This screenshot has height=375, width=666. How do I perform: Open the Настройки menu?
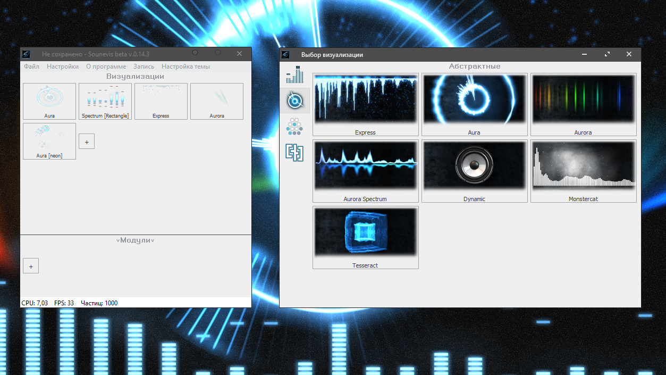(x=63, y=66)
